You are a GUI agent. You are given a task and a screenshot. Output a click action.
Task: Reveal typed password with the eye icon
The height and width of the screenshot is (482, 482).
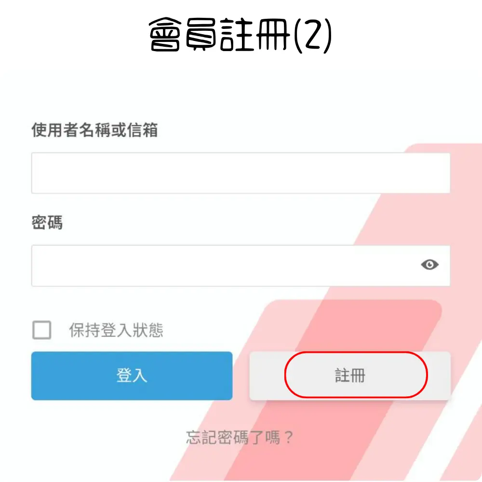pyautogui.click(x=429, y=265)
